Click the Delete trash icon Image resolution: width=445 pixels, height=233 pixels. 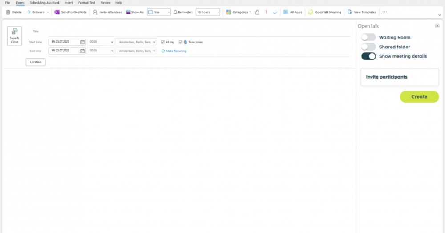tap(8, 12)
